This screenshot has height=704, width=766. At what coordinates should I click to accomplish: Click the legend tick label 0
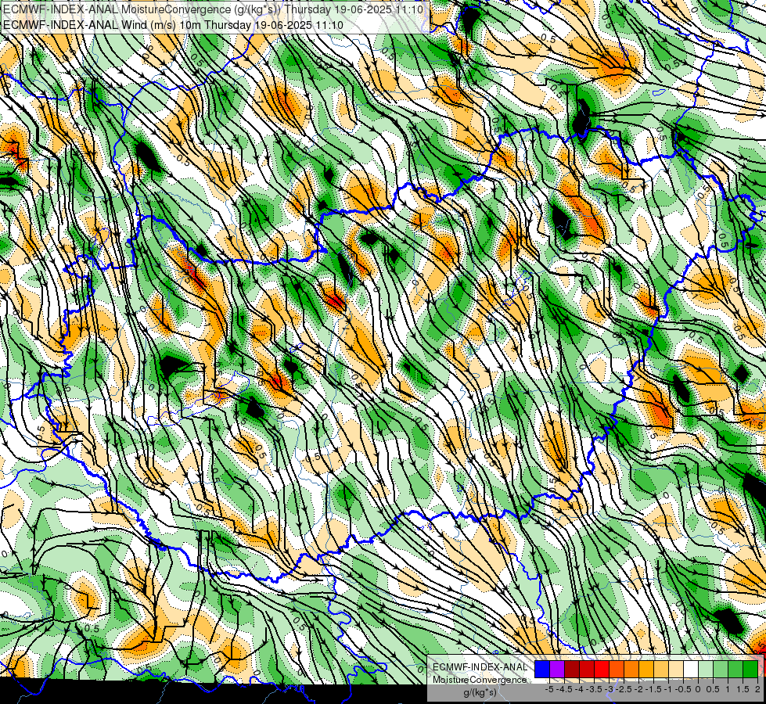pyautogui.click(x=698, y=689)
